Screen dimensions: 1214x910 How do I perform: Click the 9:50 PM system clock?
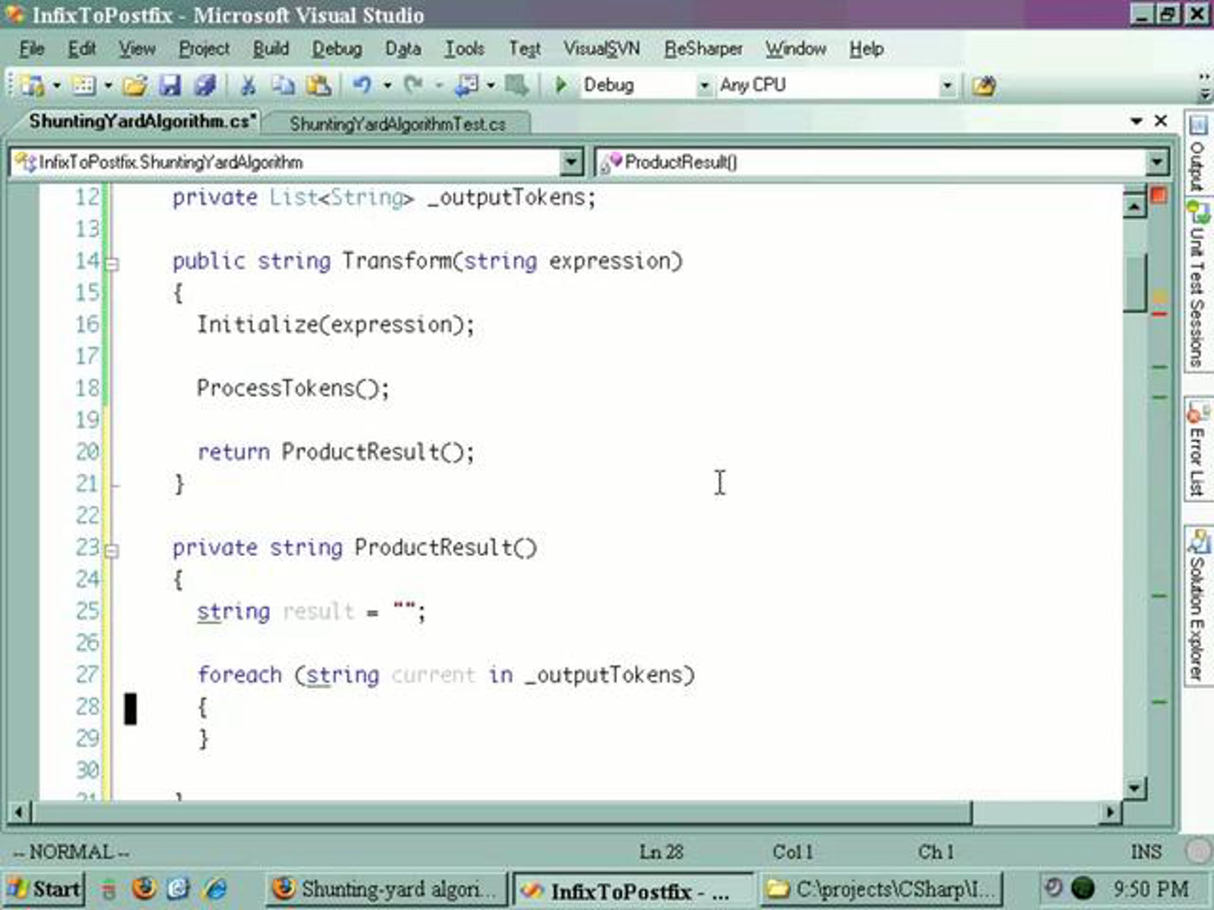coord(1150,889)
